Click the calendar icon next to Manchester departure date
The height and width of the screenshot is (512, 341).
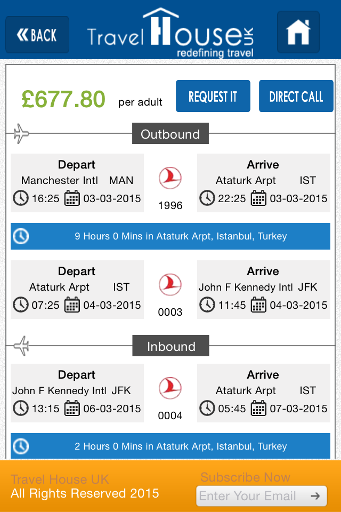[x=72, y=199]
